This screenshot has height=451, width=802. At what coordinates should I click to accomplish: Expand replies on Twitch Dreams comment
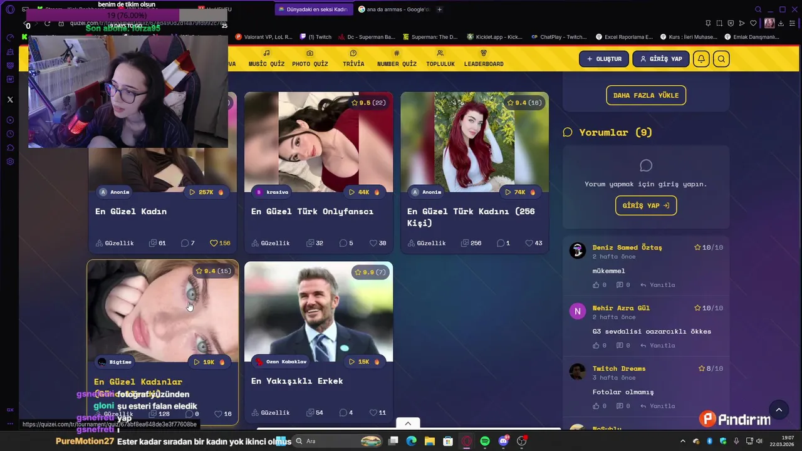click(623, 406)
